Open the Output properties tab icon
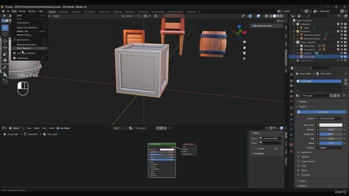Image resolution: width=349 pixels, height=196 pixels. 291,86
